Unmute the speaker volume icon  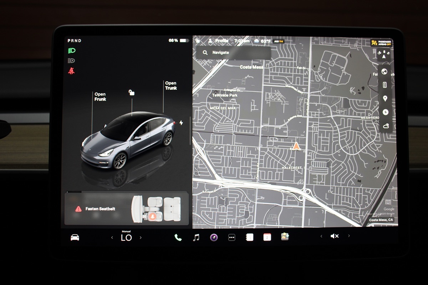(x=335, y=236)
